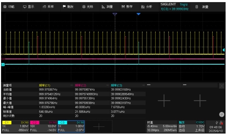Open the right-side 测量 panel button
Screen dimensions: 227x136
coord(202,7)
